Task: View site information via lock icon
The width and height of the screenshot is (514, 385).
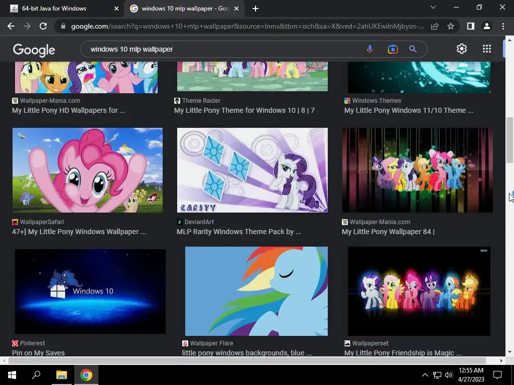Action: click(x=63, y=26)
